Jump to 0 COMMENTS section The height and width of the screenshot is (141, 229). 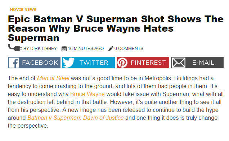[x=129, y=49]
